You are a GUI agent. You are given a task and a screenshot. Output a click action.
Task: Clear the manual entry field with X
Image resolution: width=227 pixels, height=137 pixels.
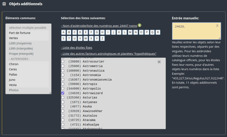click(217, 26)
